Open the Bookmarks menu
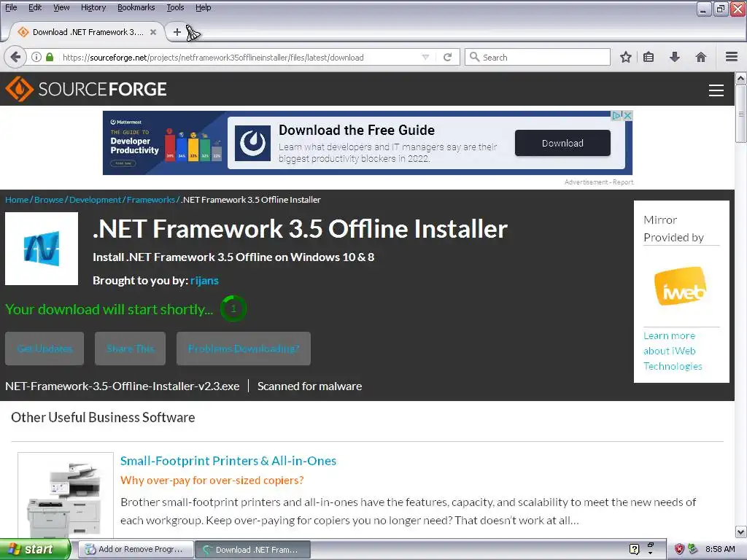 tap(136, 7)
